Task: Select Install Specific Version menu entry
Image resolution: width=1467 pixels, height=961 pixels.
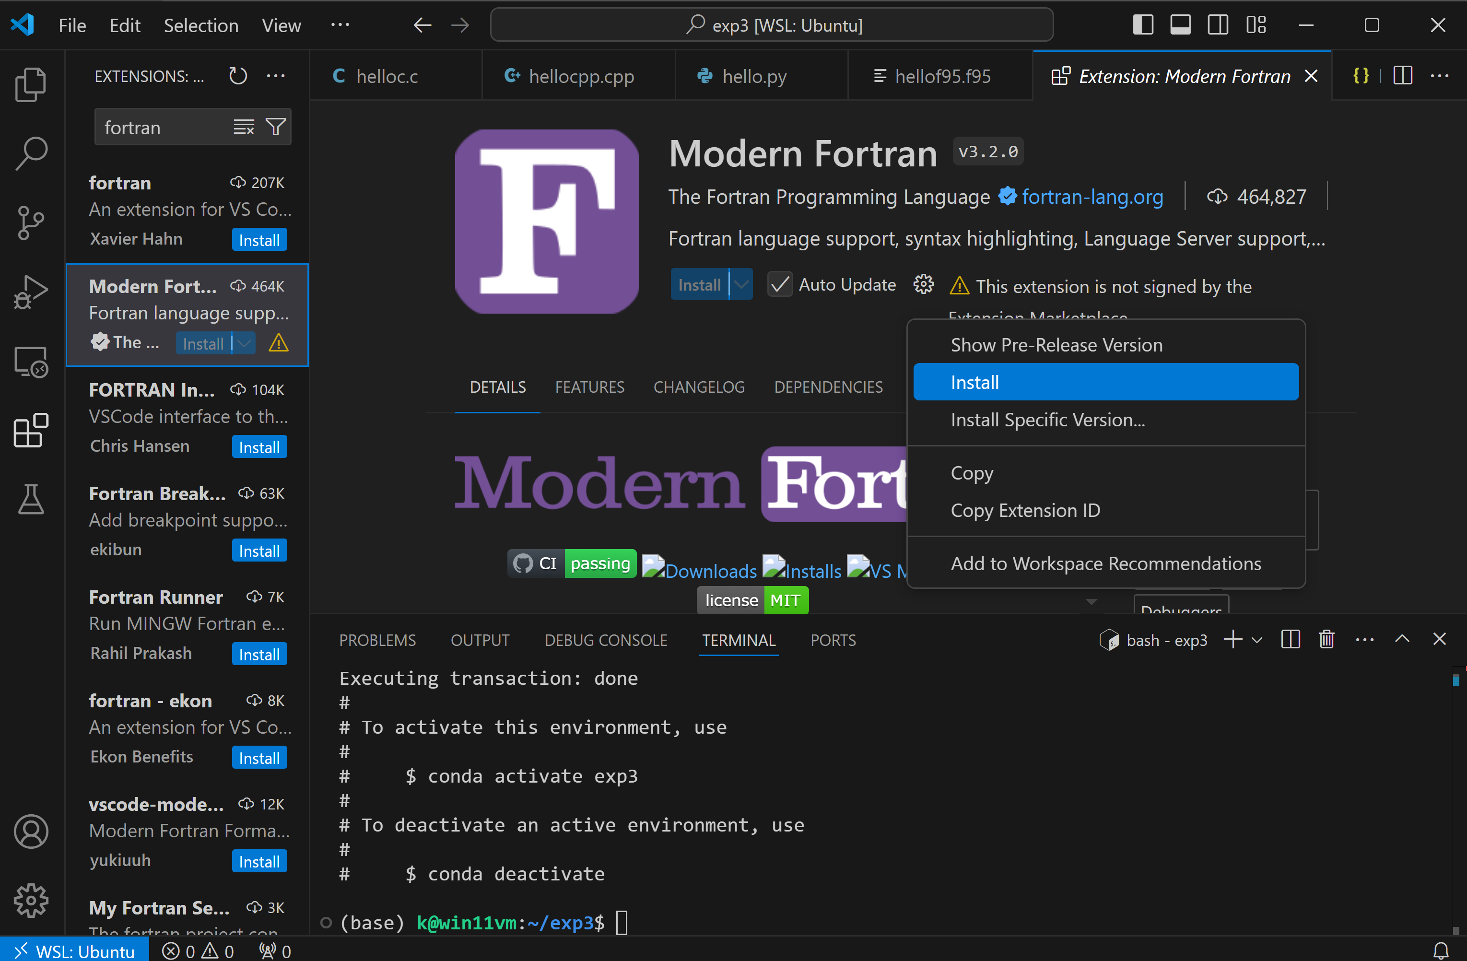Action: [x=1047, y=420]
